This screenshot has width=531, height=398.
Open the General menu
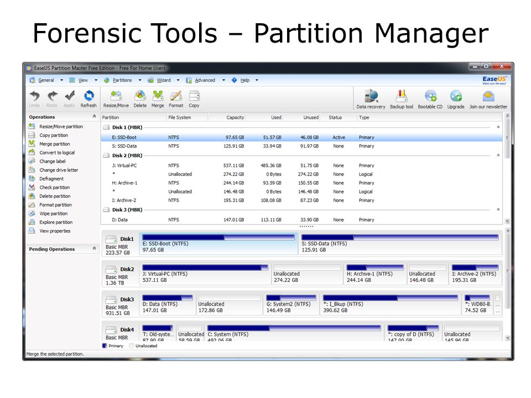[46, 80]
